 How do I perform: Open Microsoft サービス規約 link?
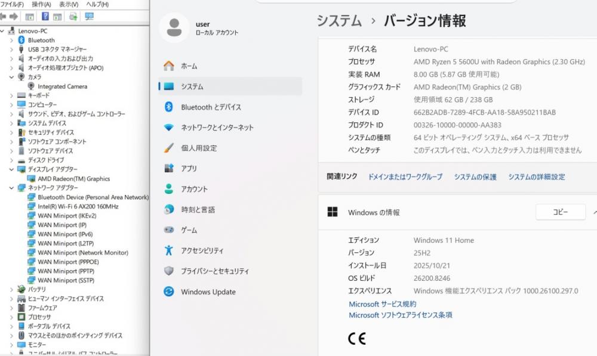click(x=382, y=304)
